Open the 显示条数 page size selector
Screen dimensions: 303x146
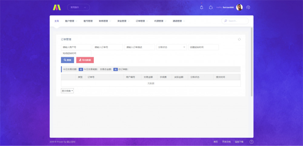(x=67, y=90)
